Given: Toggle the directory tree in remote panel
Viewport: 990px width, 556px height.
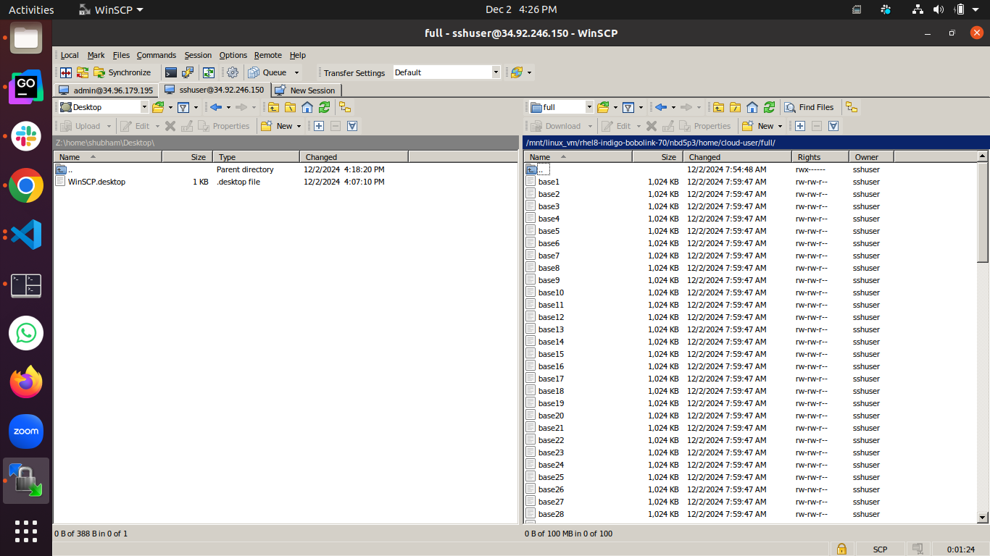Looking at the screenshot, I should click(x=852, y=107).
